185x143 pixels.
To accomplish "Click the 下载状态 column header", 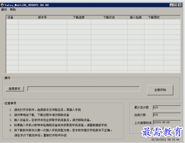I will point(109,17).
